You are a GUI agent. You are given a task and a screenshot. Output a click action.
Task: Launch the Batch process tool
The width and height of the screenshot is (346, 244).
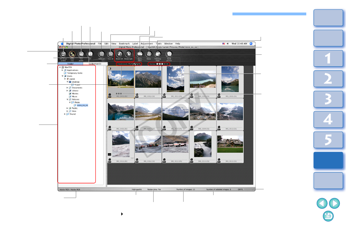[x=169, y=54]
